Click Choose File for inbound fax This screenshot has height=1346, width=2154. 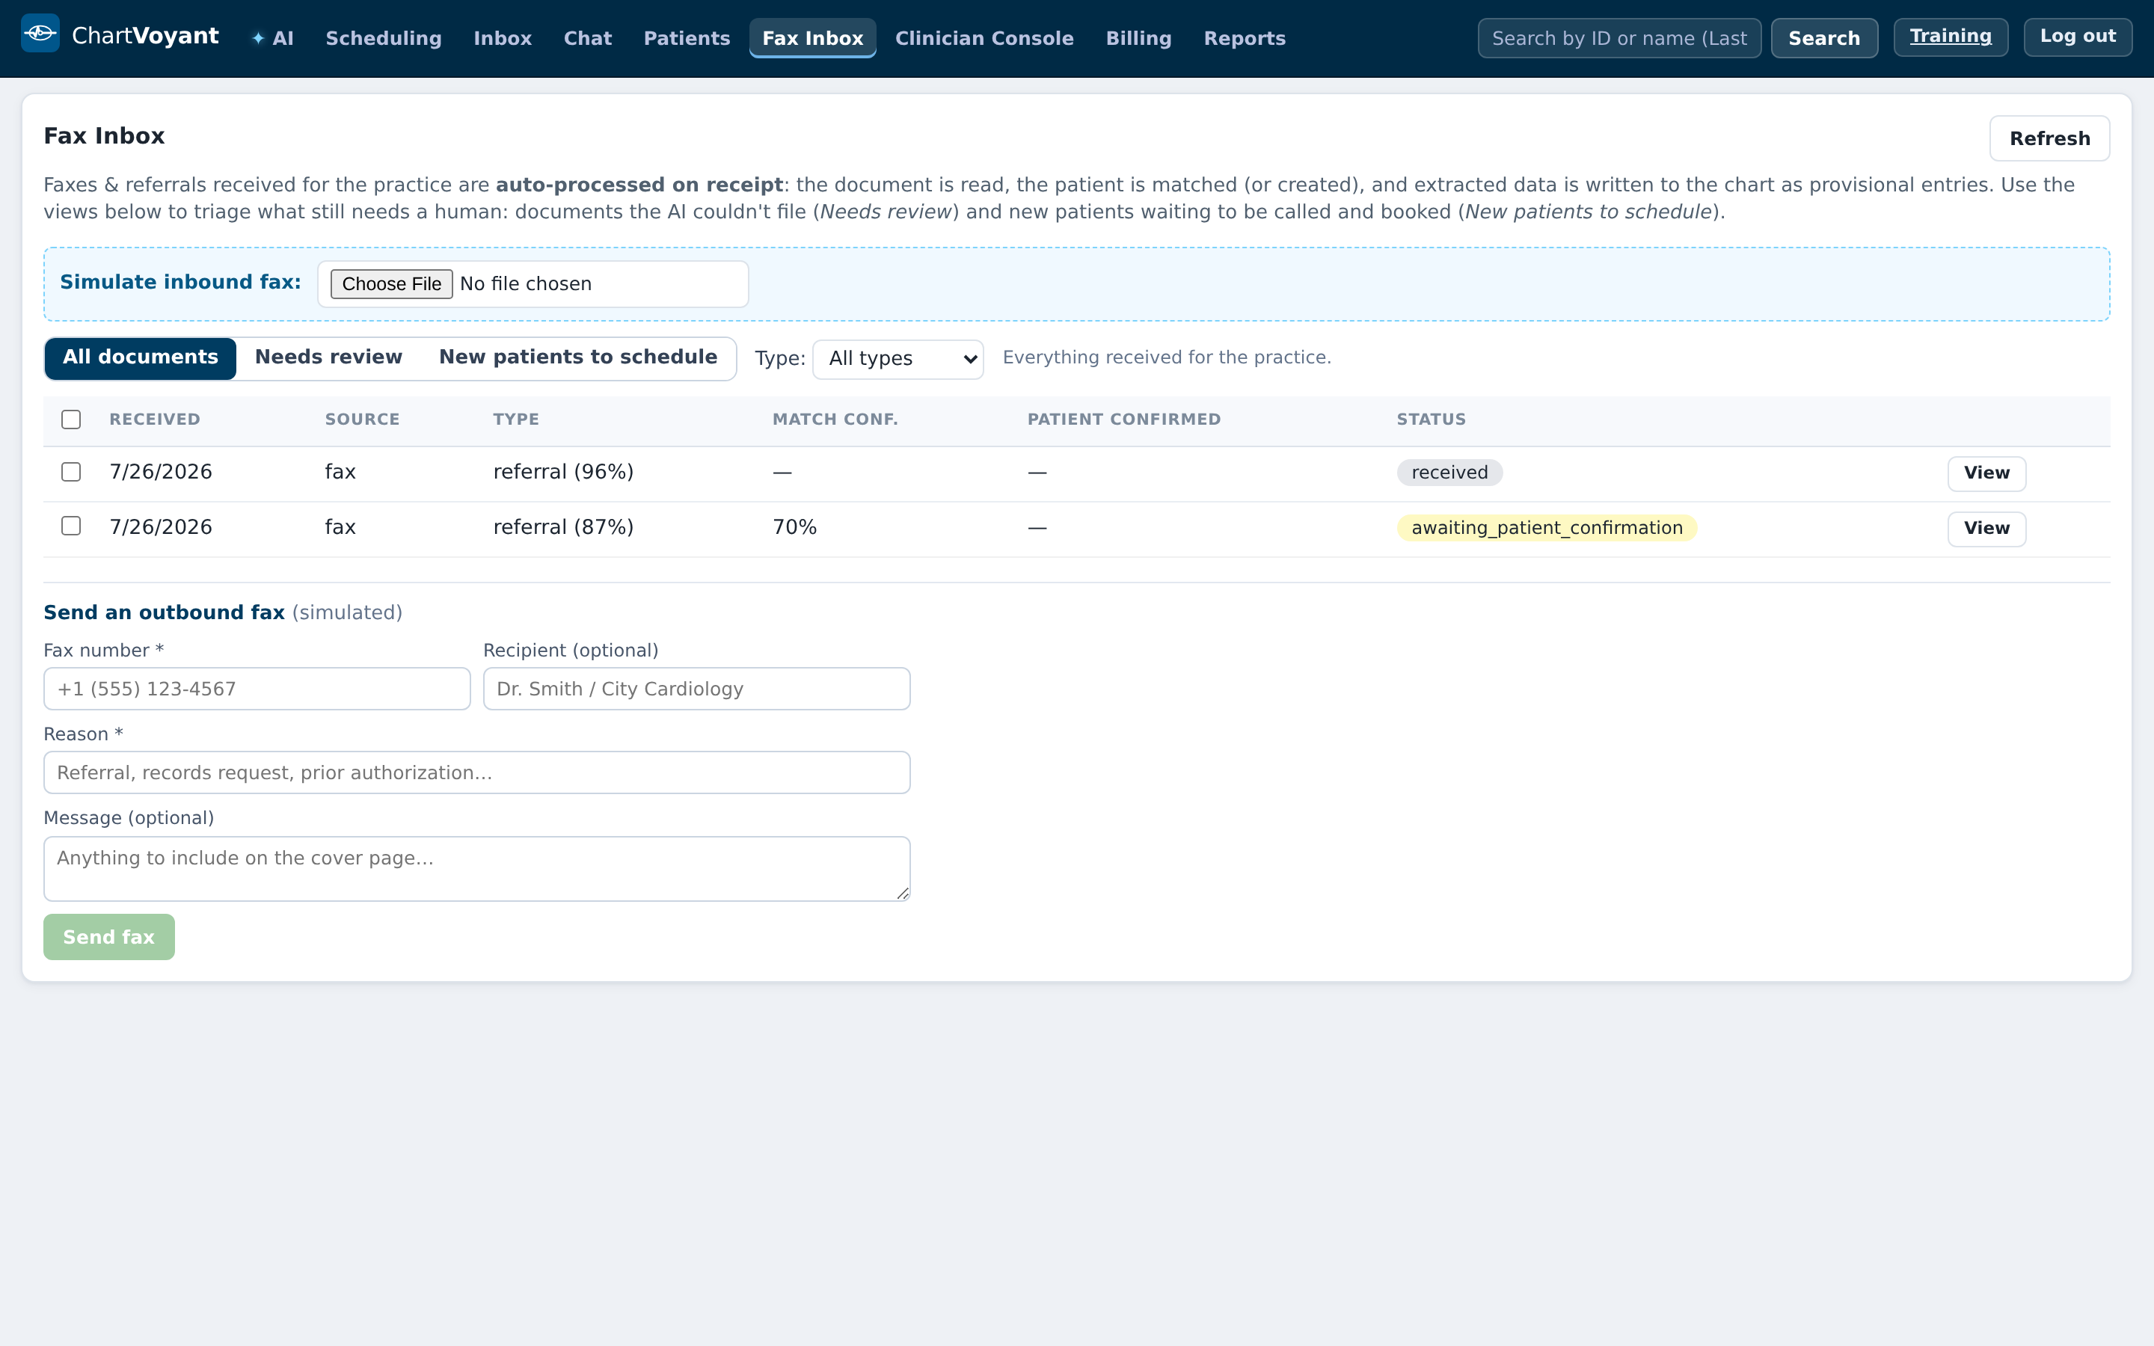[392, 284]
